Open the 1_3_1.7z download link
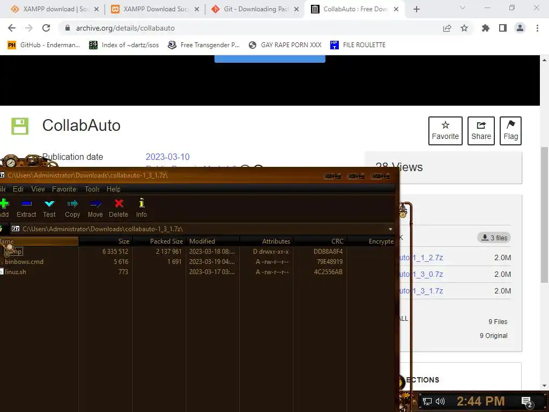This screenshot has height=412, width=549. pyautogui.click(x=421, y=291)
